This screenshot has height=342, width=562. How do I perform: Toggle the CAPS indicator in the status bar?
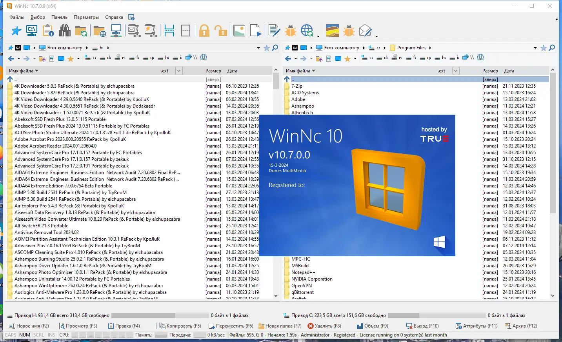[x=10, y=335]
